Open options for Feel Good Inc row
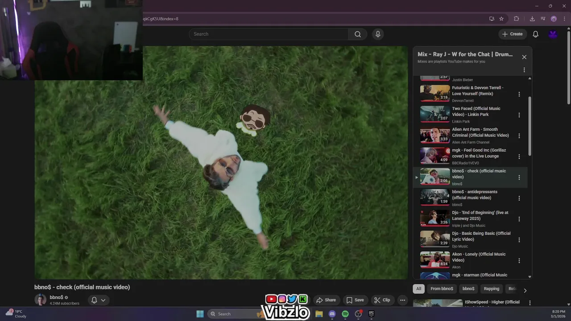 click(x=519, y=156)
